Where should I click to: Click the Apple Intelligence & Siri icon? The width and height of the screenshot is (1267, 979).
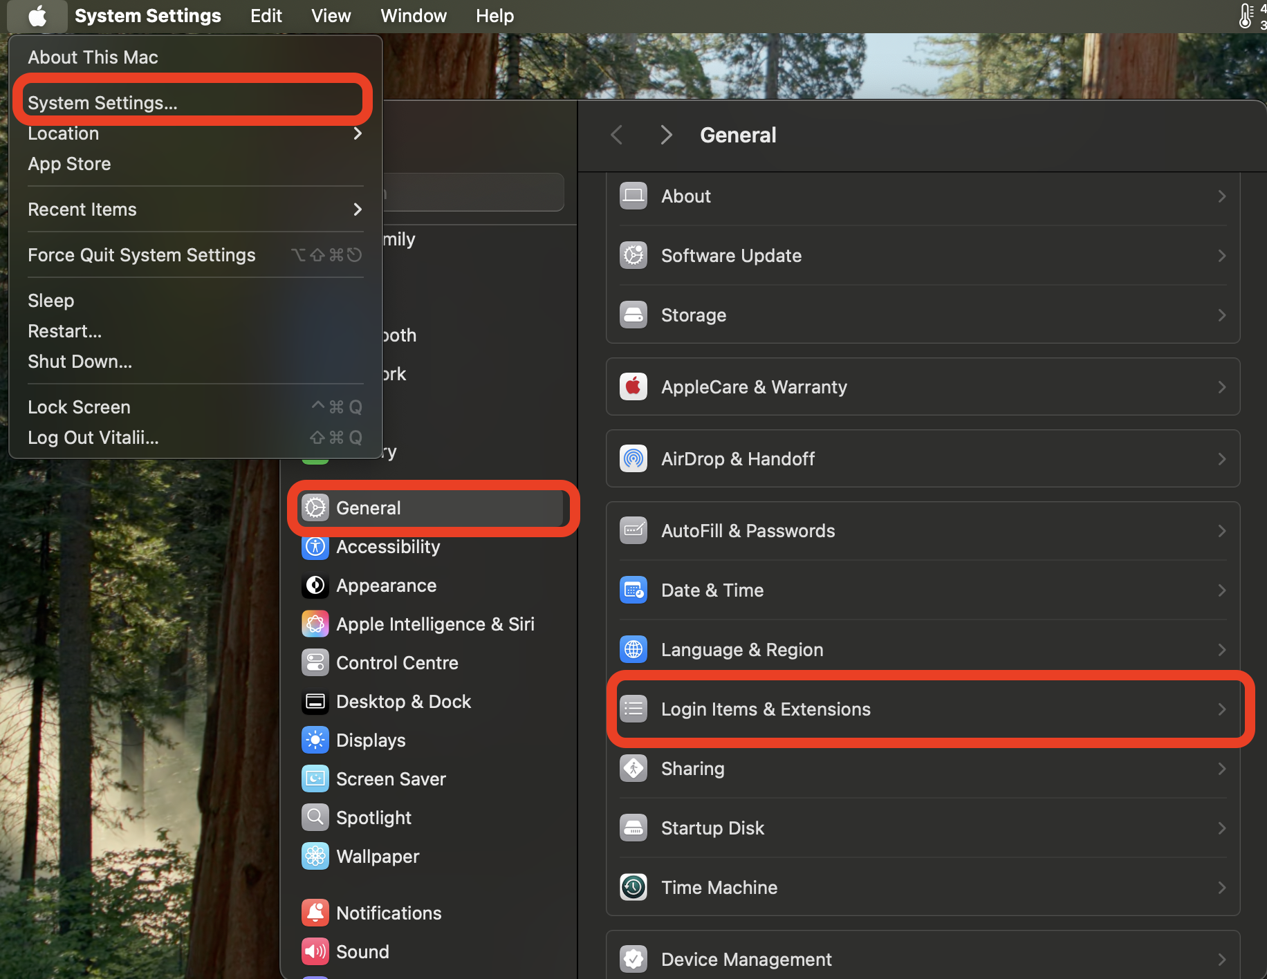point(315,624)
